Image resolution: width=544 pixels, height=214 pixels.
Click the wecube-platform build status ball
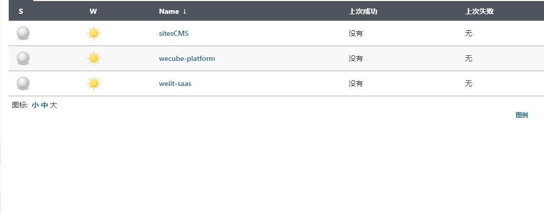pyautogui.click(x=23, y=58)
